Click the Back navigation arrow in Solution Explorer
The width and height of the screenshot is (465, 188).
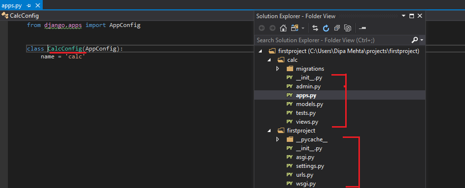(262, 28)
